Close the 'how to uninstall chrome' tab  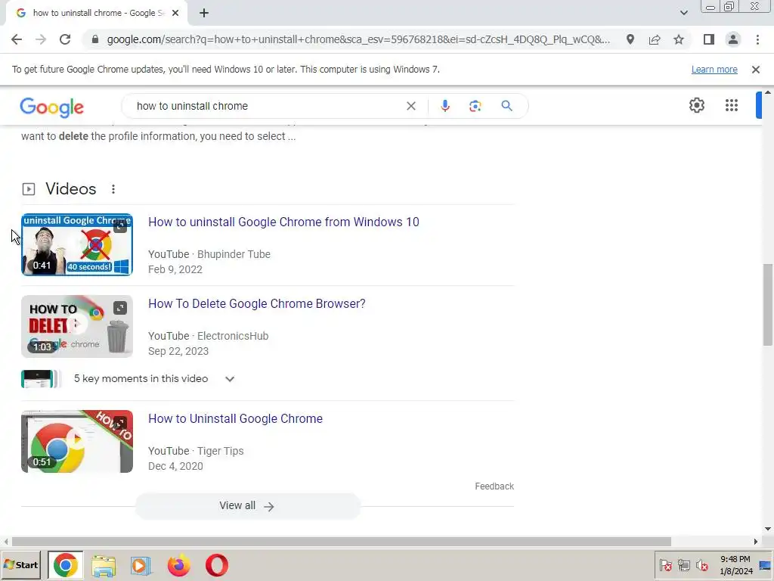175,14
